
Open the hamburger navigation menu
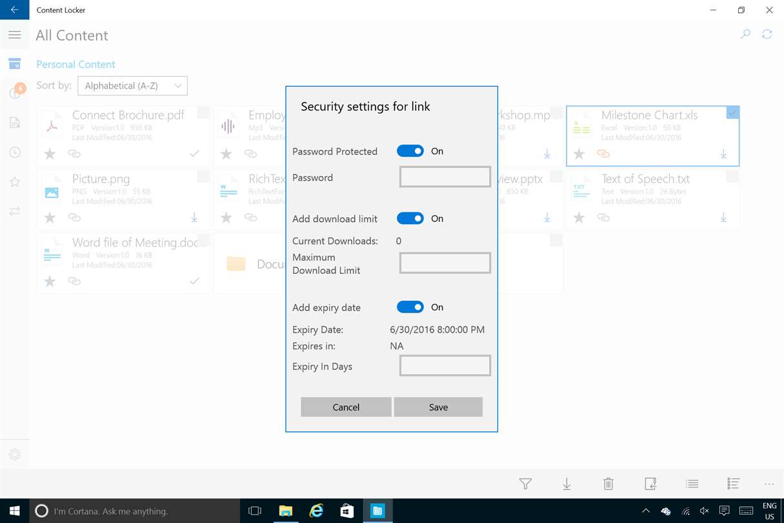point(14,35)
